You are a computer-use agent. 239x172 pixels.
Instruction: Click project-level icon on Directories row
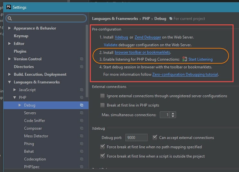click(82, 66)
